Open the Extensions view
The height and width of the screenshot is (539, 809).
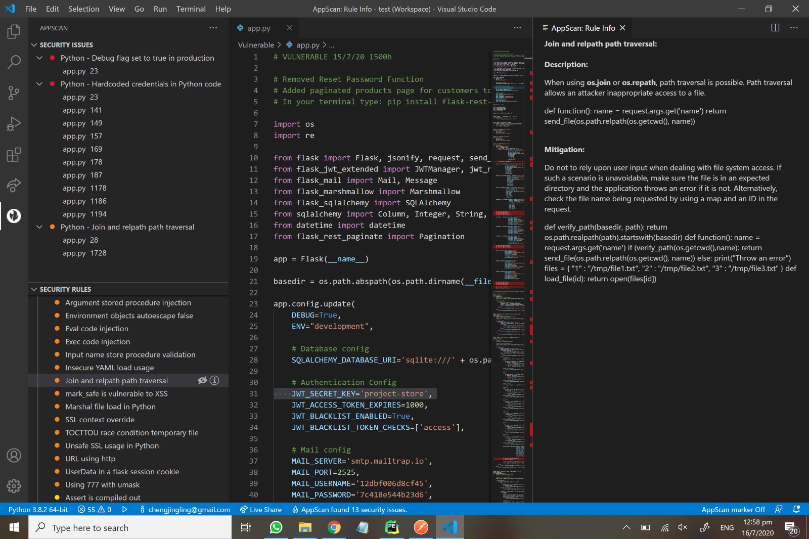click(14, 155)
